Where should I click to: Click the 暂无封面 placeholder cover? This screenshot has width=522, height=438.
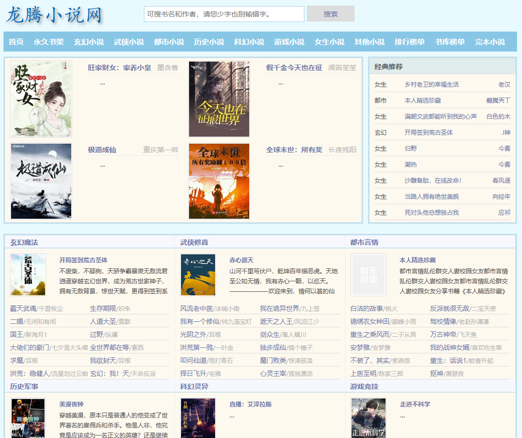tap(369, 275)
